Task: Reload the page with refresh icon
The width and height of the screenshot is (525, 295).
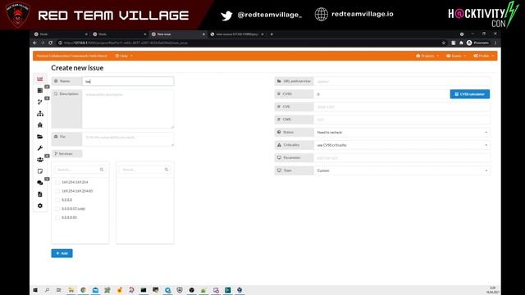Action: click(x=51, y=43)
